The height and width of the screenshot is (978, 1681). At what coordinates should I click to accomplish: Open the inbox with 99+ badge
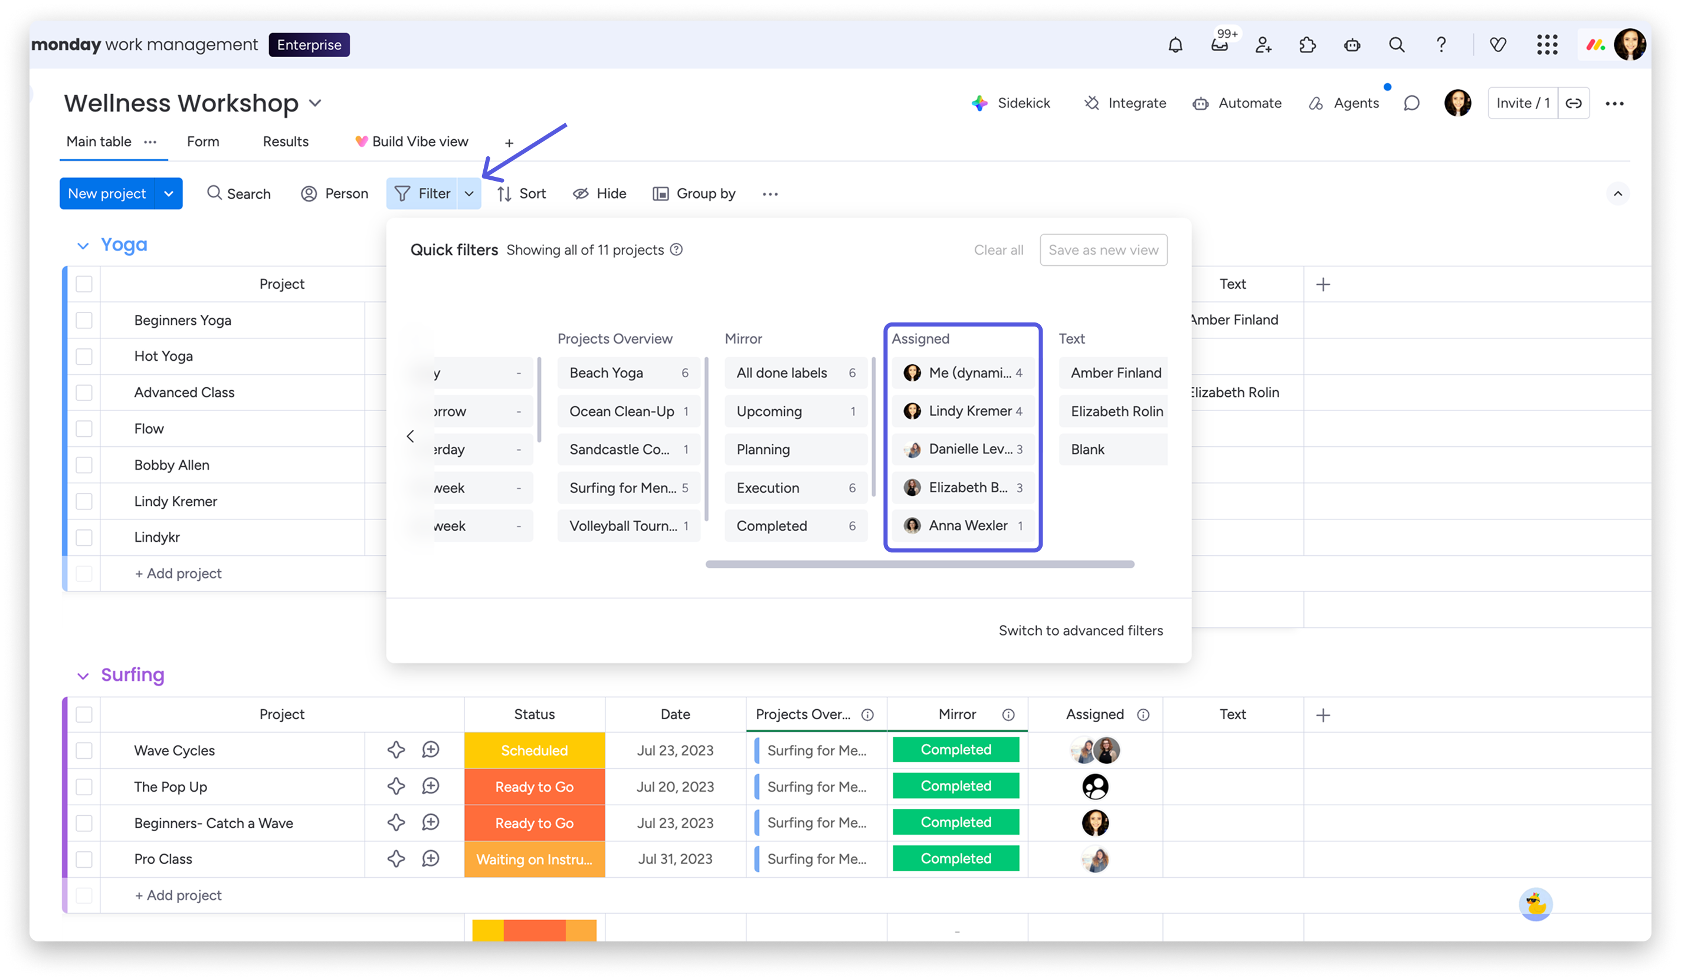pyautogui.click(x=1220, y=45)
